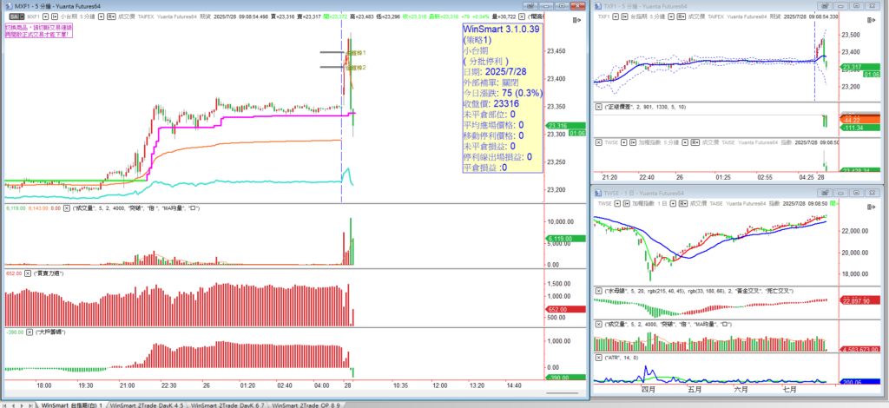Switch to WinSmart 2Trade DayK 4 5 tab
Image resolution: width=889 pixels, height=408 pixels.
pyautogui.click(x=146, y=405)
